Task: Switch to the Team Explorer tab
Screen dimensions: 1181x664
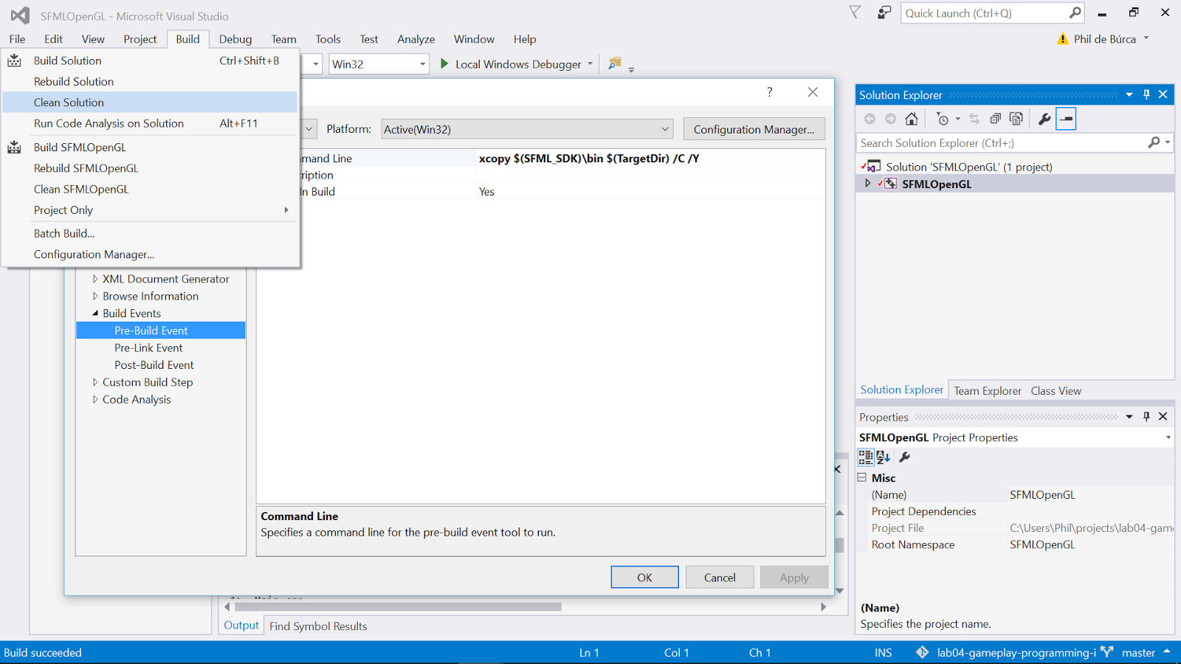Action: coord(988,390)
